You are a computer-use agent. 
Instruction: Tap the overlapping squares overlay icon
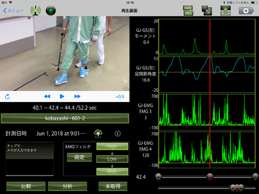click(207, 11)
